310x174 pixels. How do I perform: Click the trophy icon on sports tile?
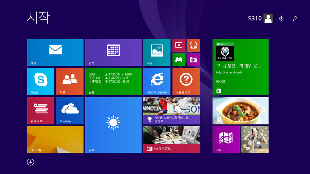pyautogui.click(x=150, y=119)
